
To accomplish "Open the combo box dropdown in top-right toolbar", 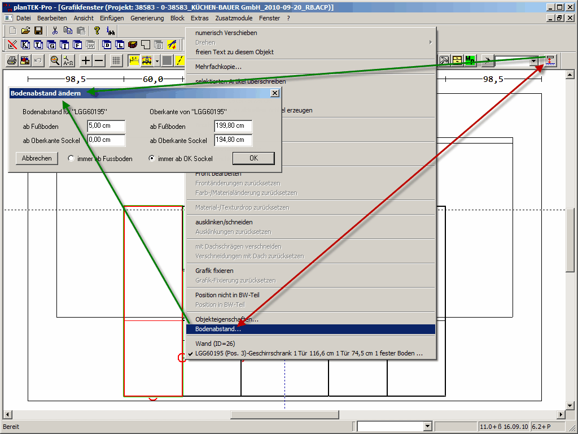I will pos(534,60).
